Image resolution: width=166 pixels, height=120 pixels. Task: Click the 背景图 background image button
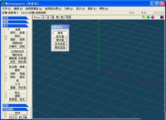click(x=13, y=99)
